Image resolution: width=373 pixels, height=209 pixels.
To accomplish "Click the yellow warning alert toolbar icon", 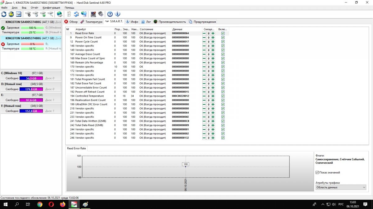I will coord(11,14).
